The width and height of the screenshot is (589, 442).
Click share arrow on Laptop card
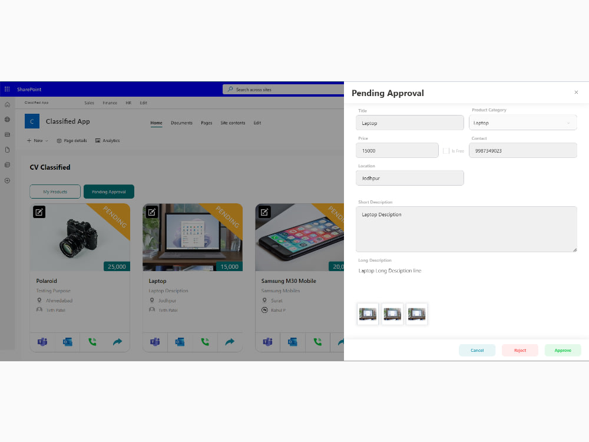230,342
